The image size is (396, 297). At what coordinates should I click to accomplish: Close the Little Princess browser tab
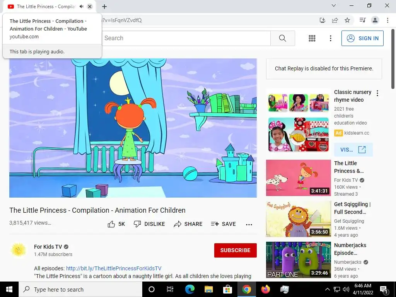point(90,7)
